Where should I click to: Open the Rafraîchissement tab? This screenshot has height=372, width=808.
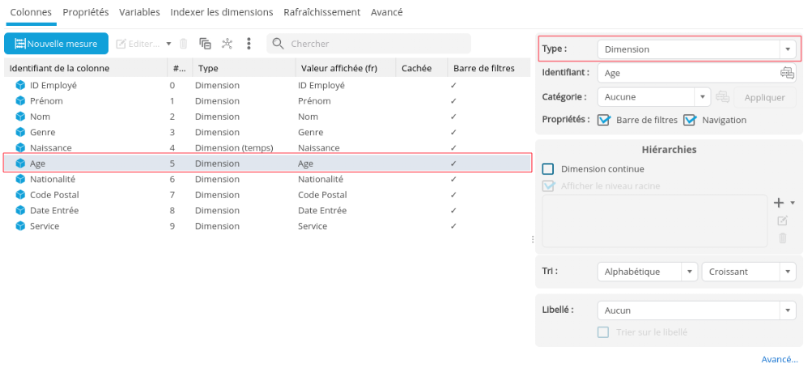coord(321,12)
